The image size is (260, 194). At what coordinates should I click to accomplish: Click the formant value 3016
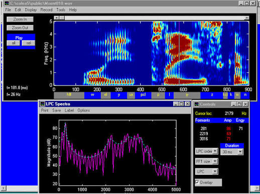click(204, 139)
